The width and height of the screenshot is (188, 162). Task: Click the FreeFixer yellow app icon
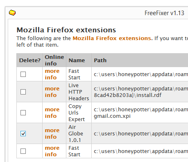pos(12,13)
